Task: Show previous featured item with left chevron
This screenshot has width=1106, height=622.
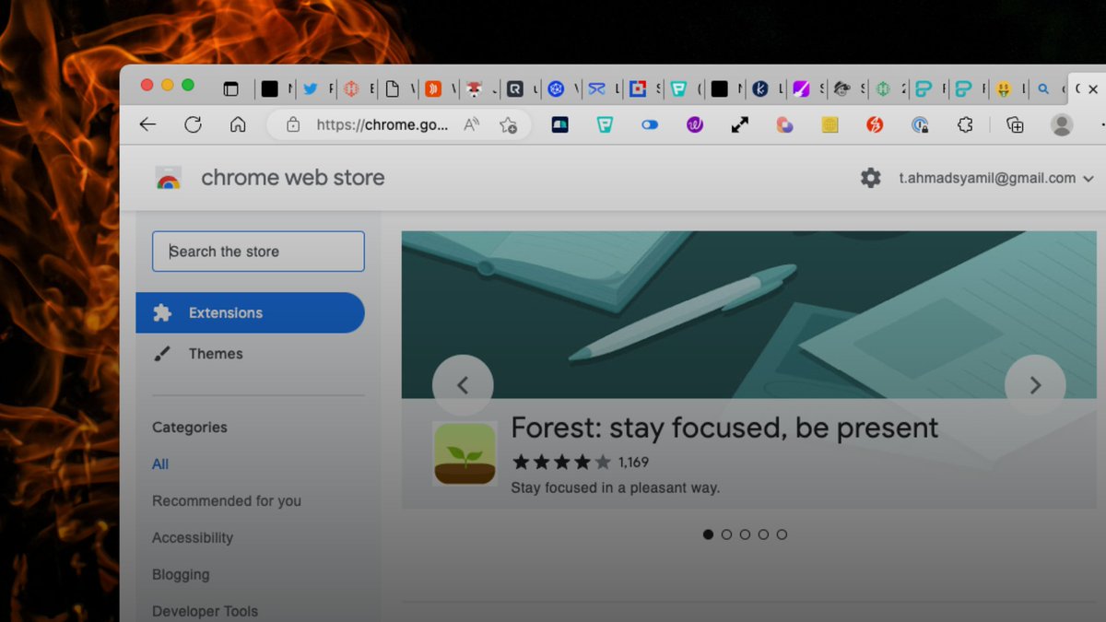Action: [463, 385]
